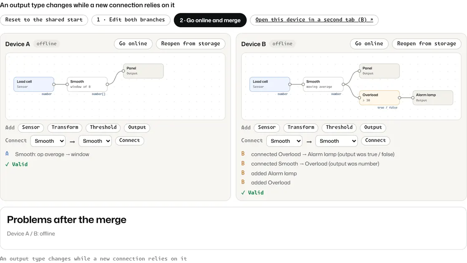Select Load cell node in Device A graph
Screen dimensions: 467x263
pos(34,84)
